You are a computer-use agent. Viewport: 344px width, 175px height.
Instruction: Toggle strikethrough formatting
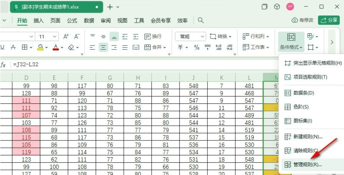click(13, 47)
